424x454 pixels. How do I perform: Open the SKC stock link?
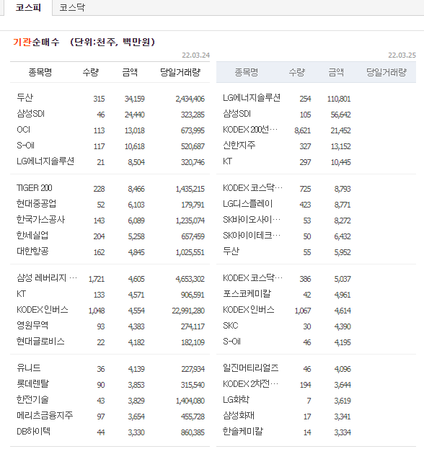click(231, 326)
